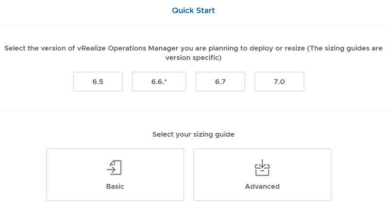Choose the 6.6.* version button
The height and width of the screenshot is (206, 389).
pyautogui.click(x=159, y=82)
